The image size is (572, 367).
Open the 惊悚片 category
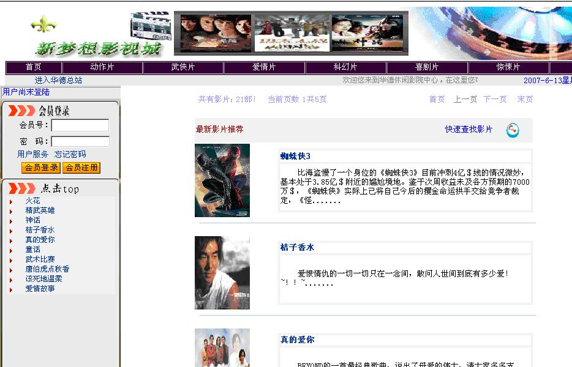pos(508,67)
